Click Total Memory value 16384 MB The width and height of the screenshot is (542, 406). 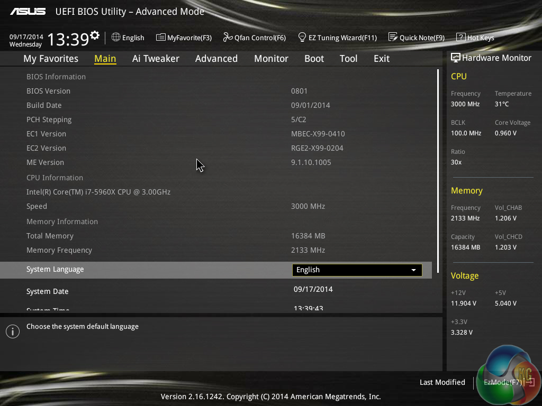coord(308,236)
